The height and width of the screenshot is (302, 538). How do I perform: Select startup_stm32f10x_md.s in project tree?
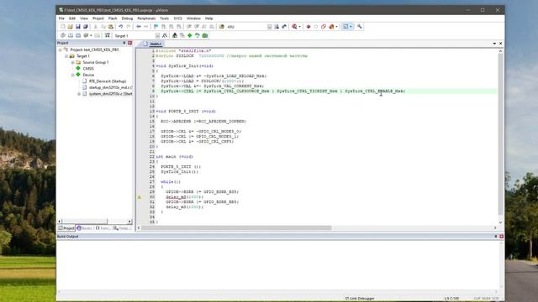pos(110,87)
